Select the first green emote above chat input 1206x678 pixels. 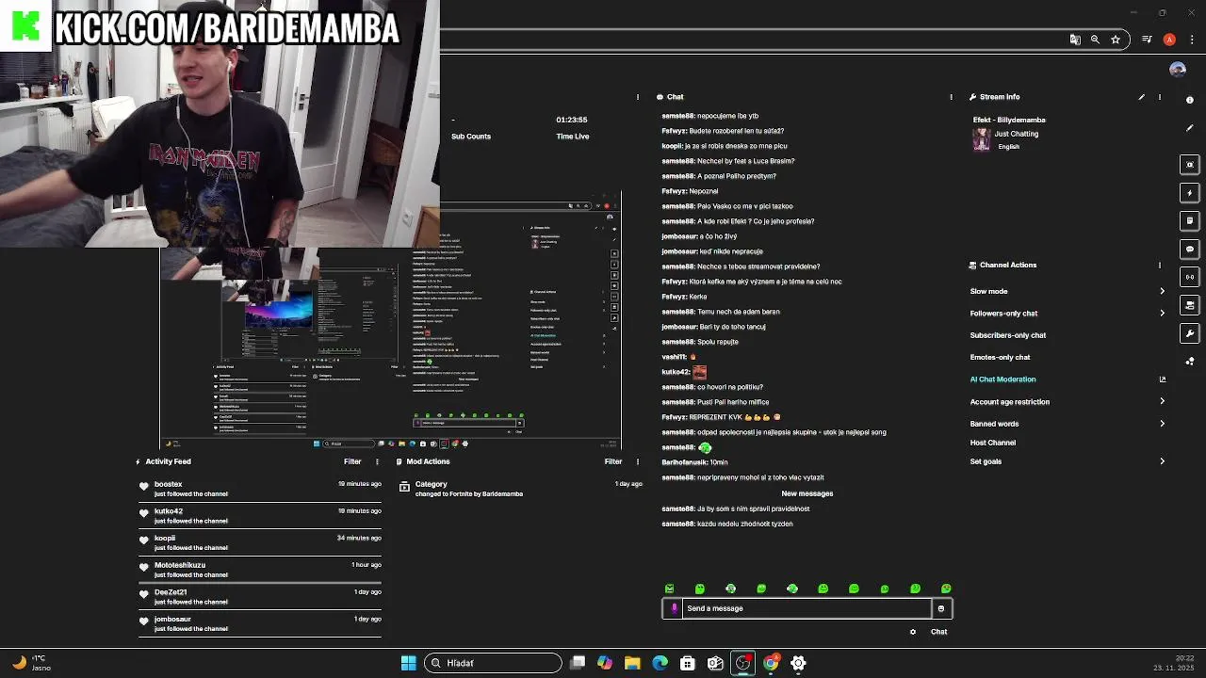coord(670,589)
